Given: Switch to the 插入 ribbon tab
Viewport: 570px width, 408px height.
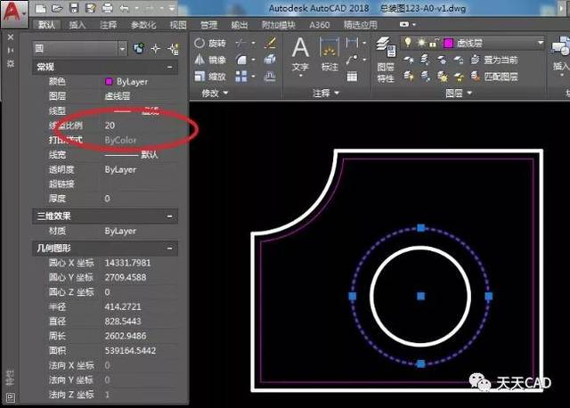Looking at the screenshot, I should pos(77,25).
